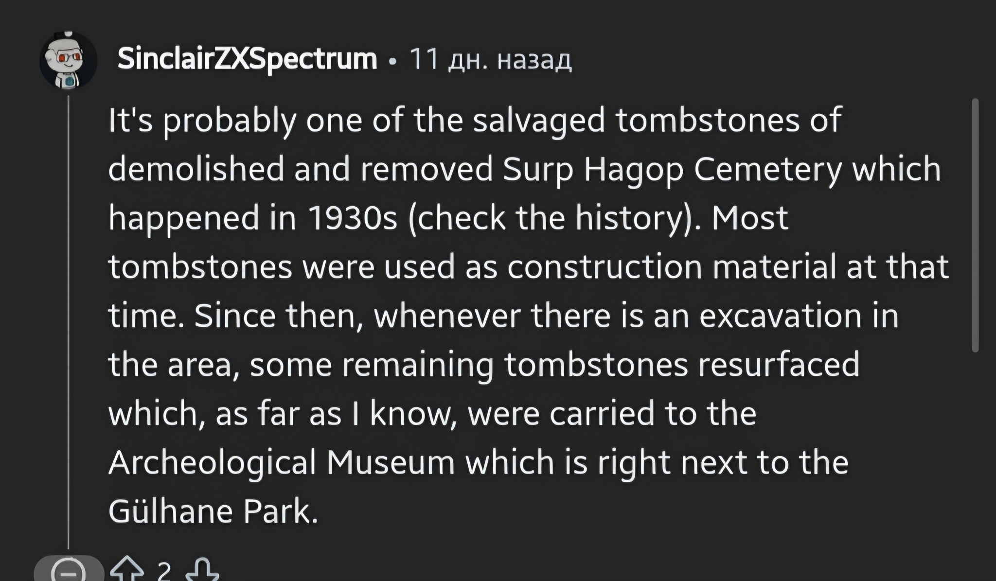This screenshot has width=996, height=581.
Task: Click the opening words "It's probably"
Action: (202, 120)
